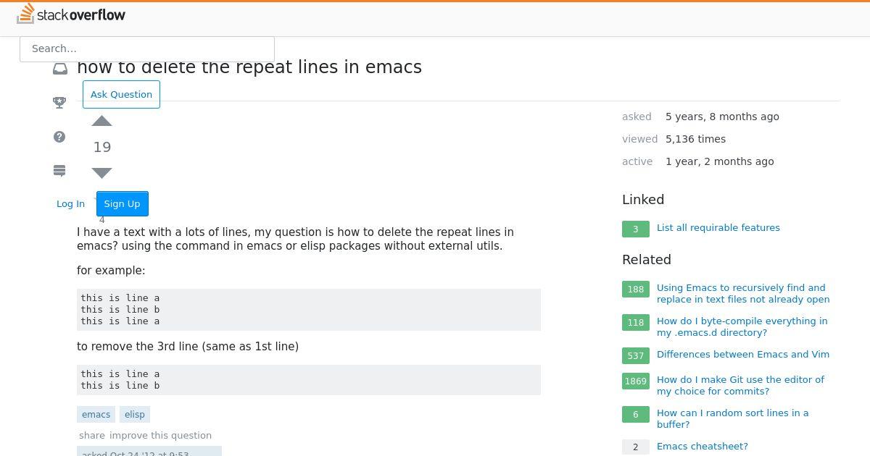Open the achievements trophy icon
870x456 pixels.
(x=60, y=103)
